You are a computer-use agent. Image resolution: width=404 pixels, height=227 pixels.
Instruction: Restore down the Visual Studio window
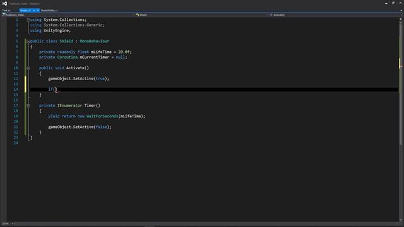(393, 3)
